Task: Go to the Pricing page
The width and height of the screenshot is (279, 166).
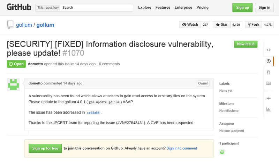Action: point(202,8)
